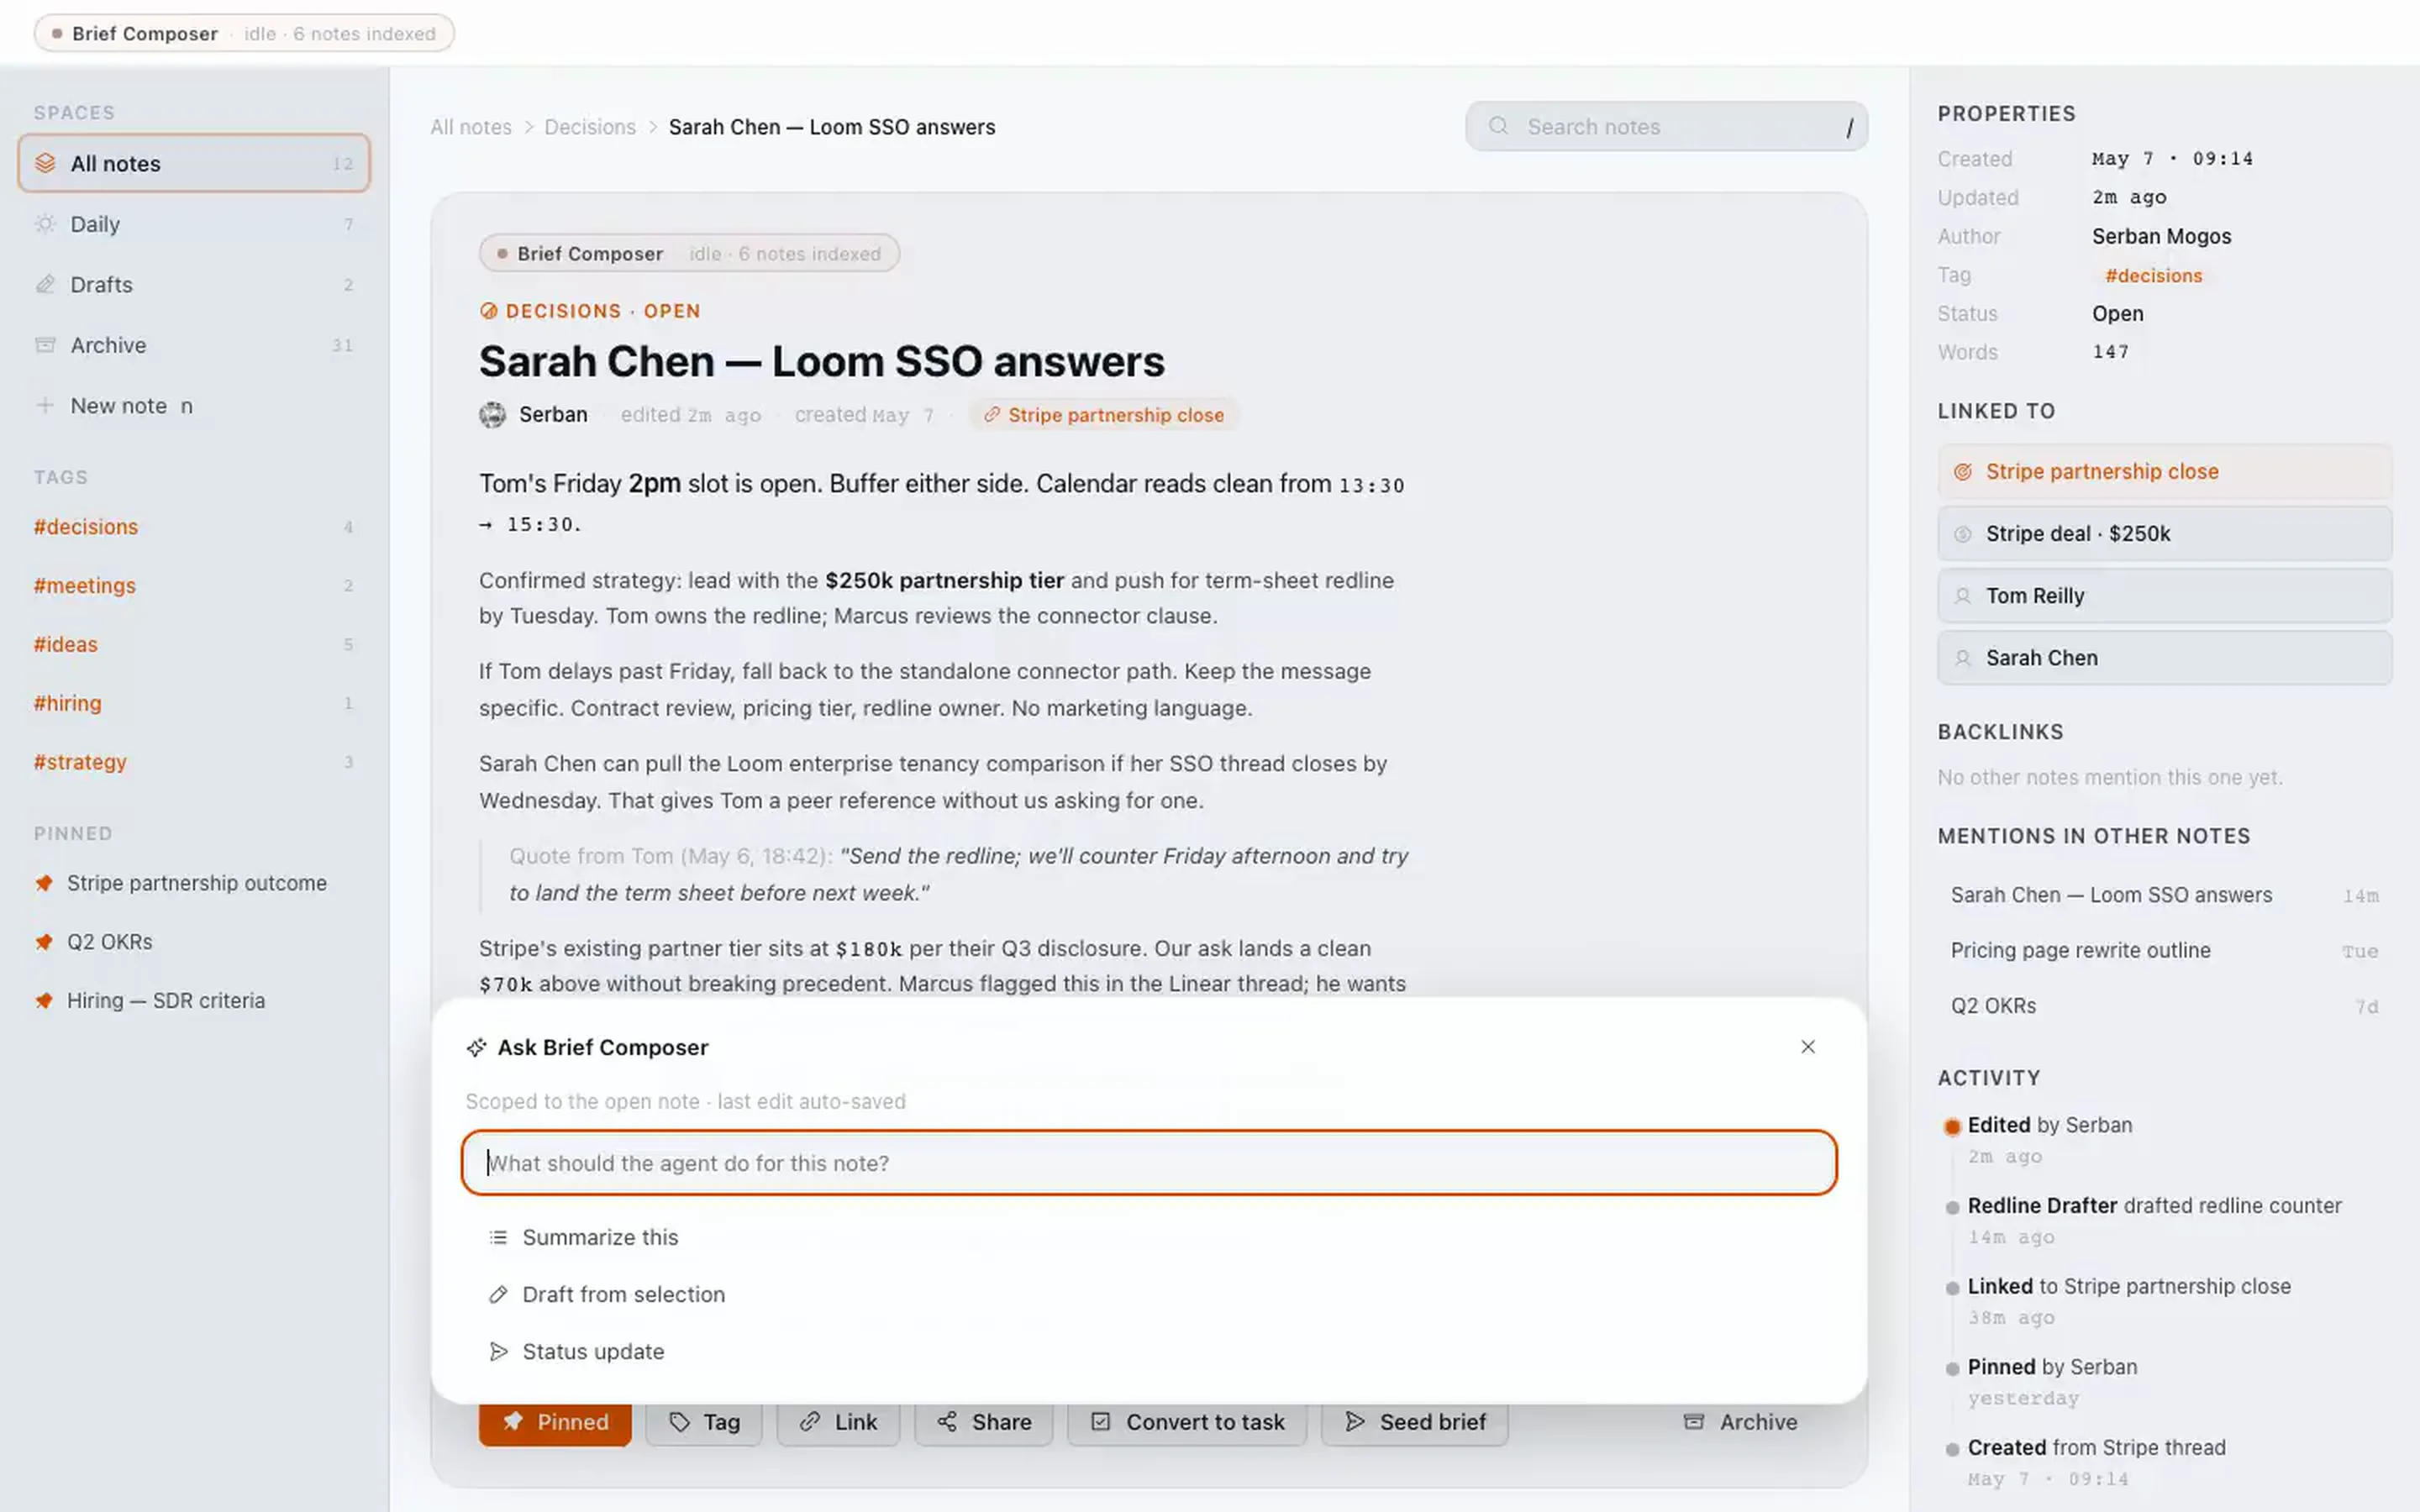The height and width of the screenshot is (1512, 2420).
Task: Unpin Stripe partnership outcome via pin icon
Action: (x=43, y=883)
